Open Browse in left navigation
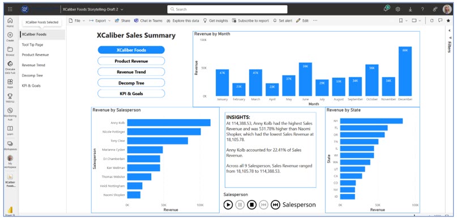Screen dimensions: 457x220 click(x=10, y=52)
